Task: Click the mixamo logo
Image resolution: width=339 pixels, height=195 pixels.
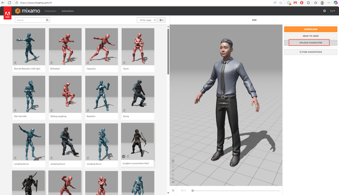Action: point(28,11)
